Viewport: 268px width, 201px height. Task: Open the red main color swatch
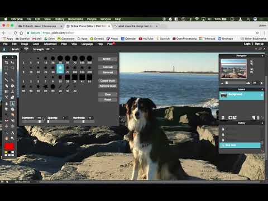(9, 146)
